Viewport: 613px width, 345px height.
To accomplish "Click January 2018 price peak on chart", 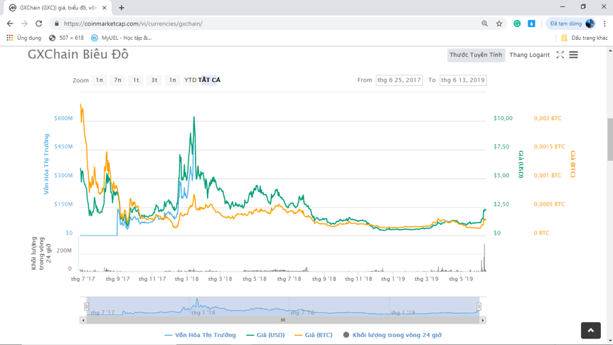I will point(194,117).
